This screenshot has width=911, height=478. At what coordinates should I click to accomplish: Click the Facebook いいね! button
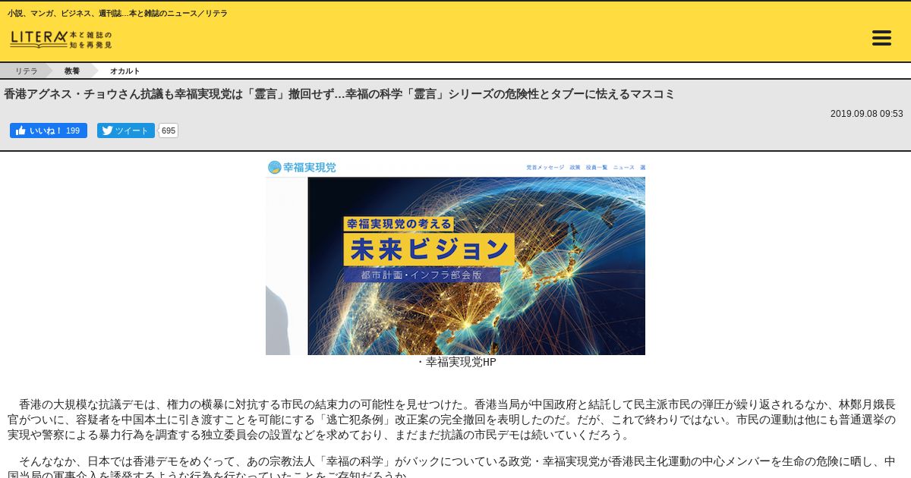click(49, 131)
